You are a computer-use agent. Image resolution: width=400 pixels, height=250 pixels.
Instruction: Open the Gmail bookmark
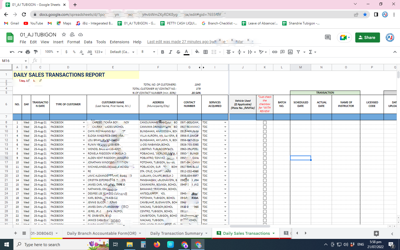12,23
